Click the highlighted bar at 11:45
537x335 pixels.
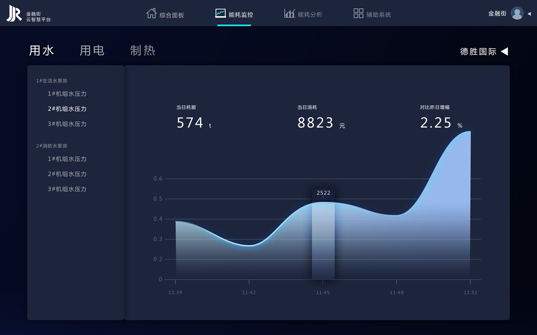coord(324,241)
